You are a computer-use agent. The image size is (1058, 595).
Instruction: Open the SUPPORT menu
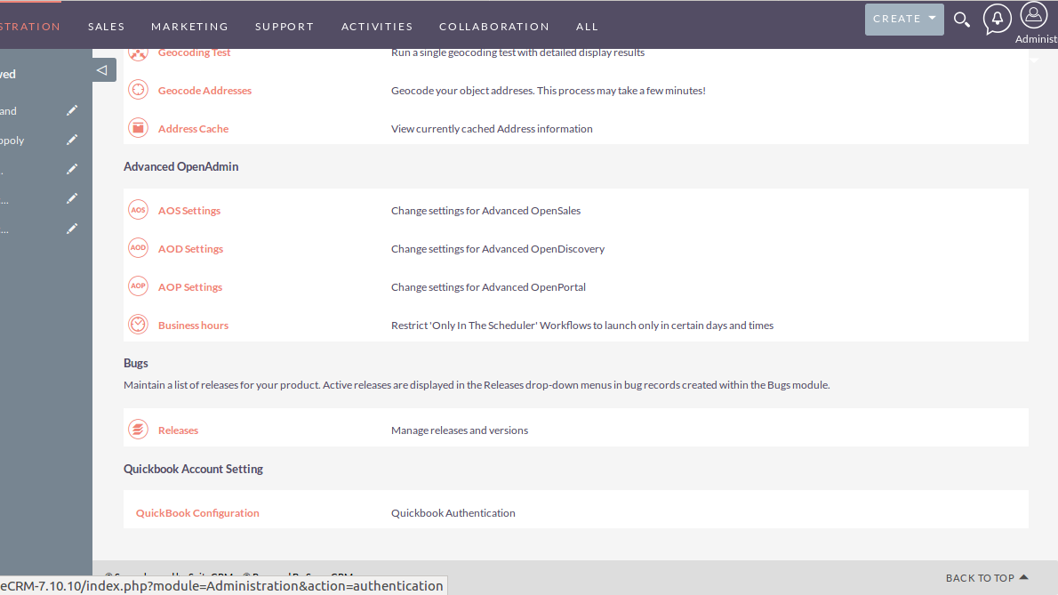[x=285, y=27]
